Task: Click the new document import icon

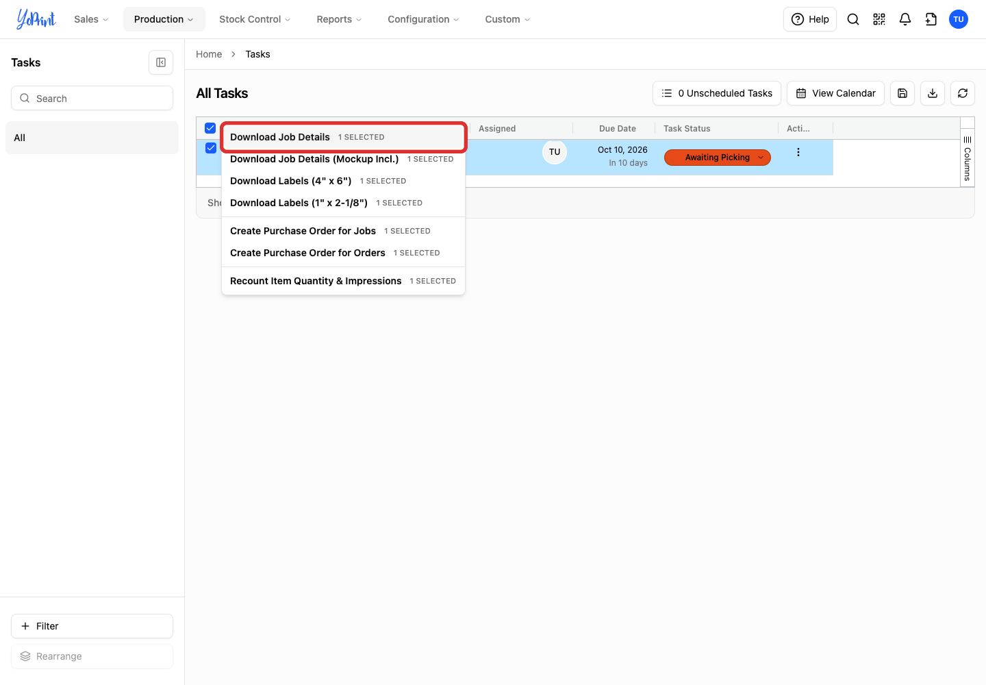Action: 931,19
